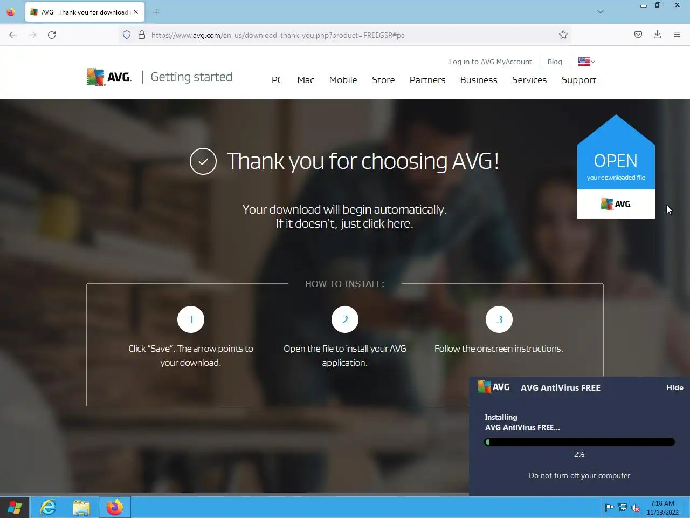Open the Support menu item
This screenshot has width=690, height=518.
579,80
